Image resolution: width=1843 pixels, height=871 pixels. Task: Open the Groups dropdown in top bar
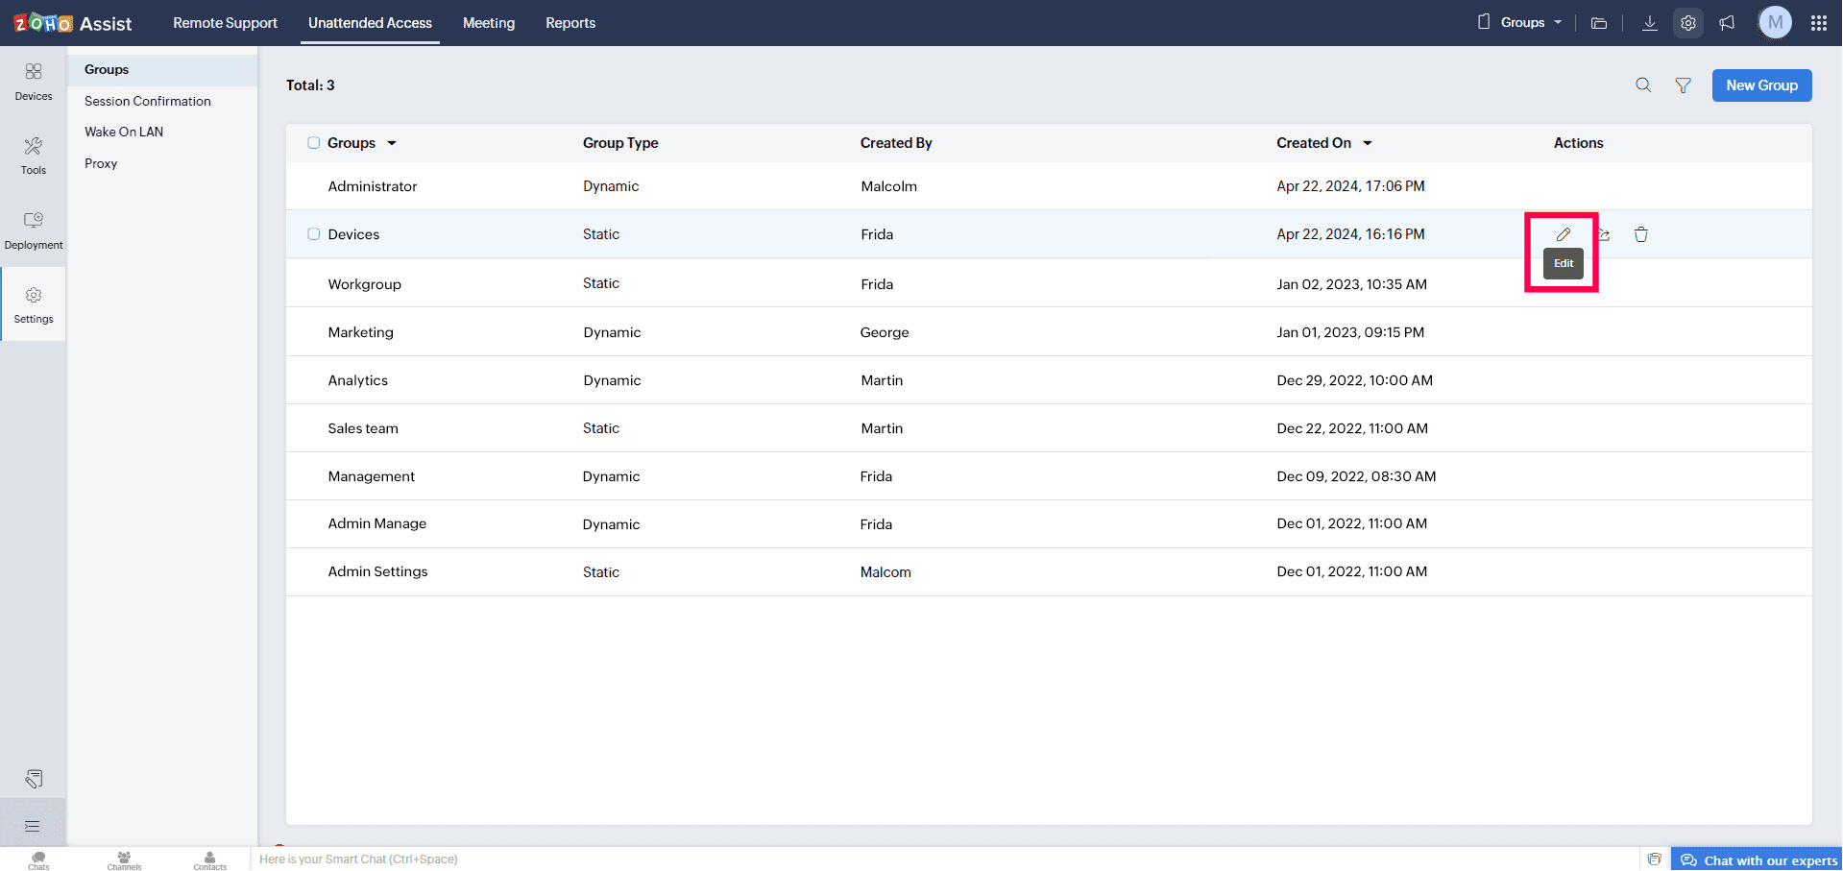click(x=1521, y=23)
